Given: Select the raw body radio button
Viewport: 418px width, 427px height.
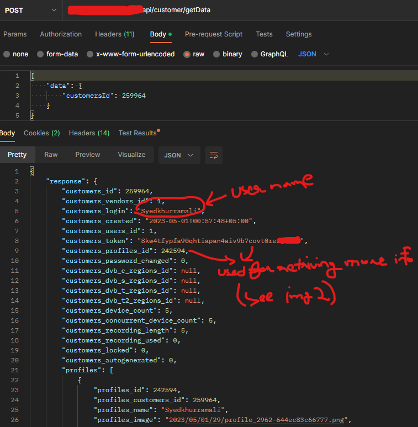Looking at the screenshot, I should coord(187,54).
